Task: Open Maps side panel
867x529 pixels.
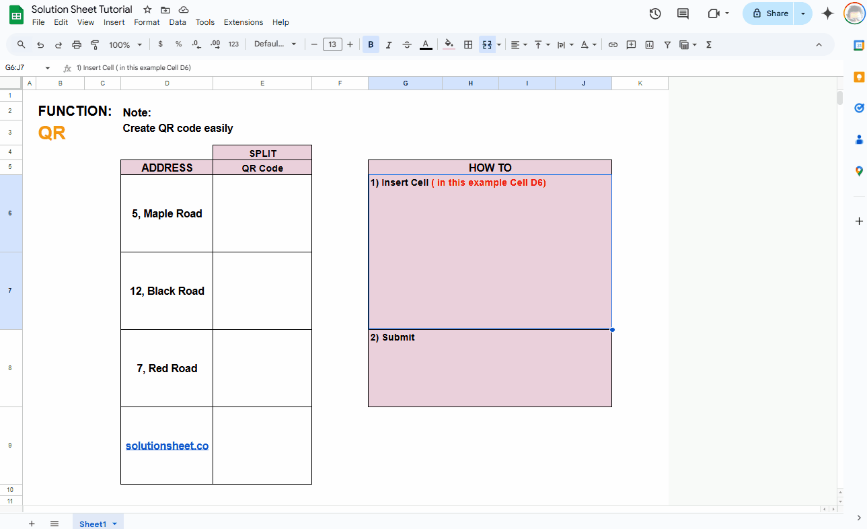Action: coord(858,171)
